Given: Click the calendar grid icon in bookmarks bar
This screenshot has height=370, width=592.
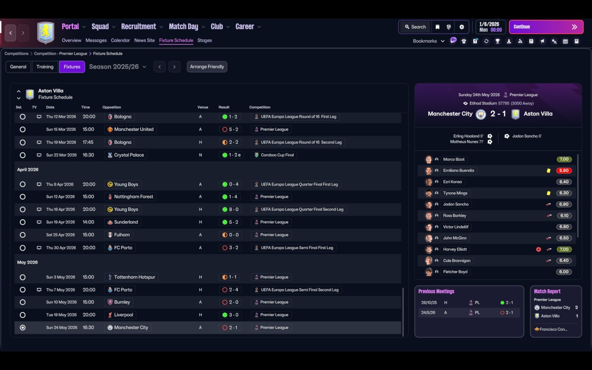Looking at the screenshot, I should pos(565,41).
